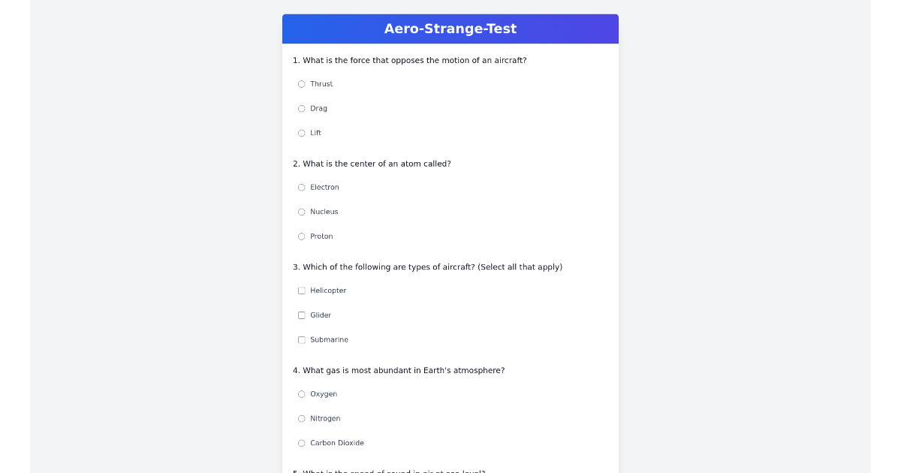
Task: Click the question 3 select-all prompt
Action: point(428,267)
